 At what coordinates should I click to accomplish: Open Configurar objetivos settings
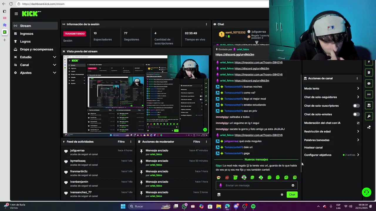coord(332,155)
